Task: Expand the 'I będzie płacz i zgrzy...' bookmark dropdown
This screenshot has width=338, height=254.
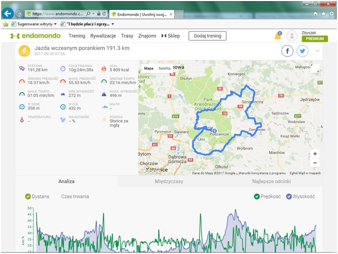Action: click(x=113, y=24)
